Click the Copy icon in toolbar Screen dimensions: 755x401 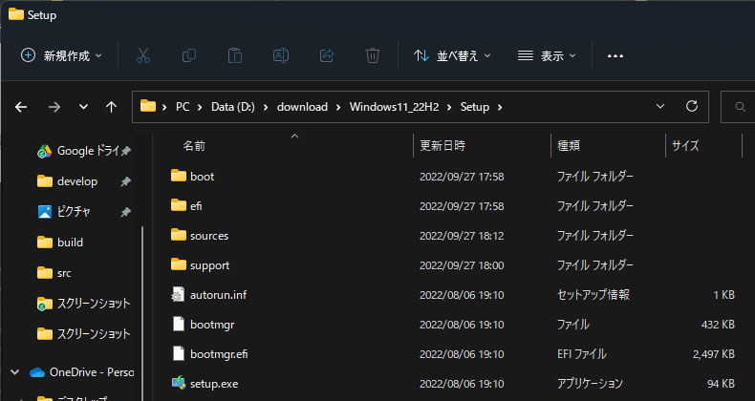pyautogui.click(x=189, y=55)
